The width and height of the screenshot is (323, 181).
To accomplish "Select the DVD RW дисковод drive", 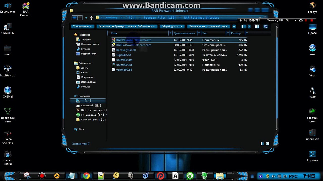I will 91,110.
